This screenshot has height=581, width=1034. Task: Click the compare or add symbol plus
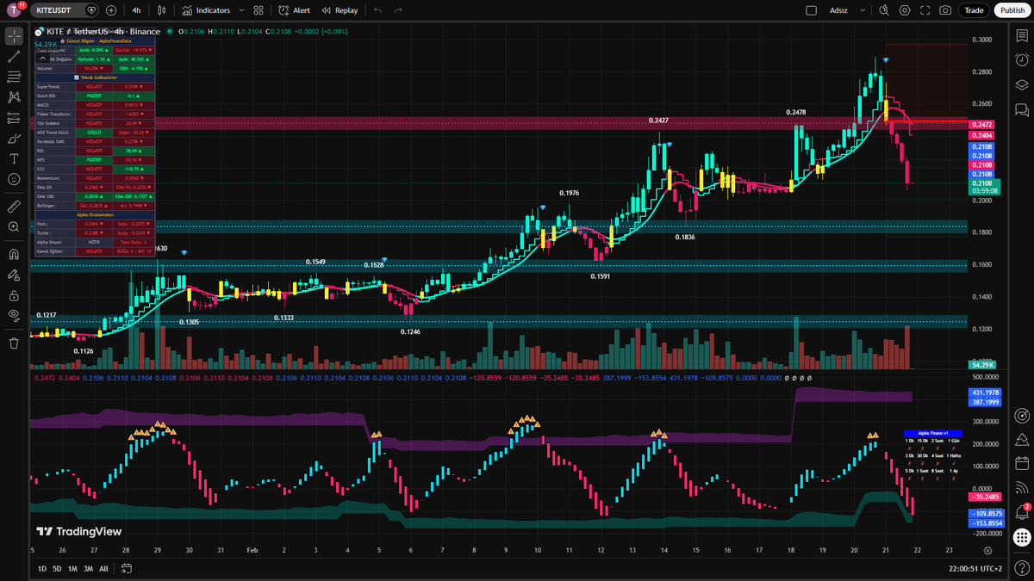click(x=112, y=10)
